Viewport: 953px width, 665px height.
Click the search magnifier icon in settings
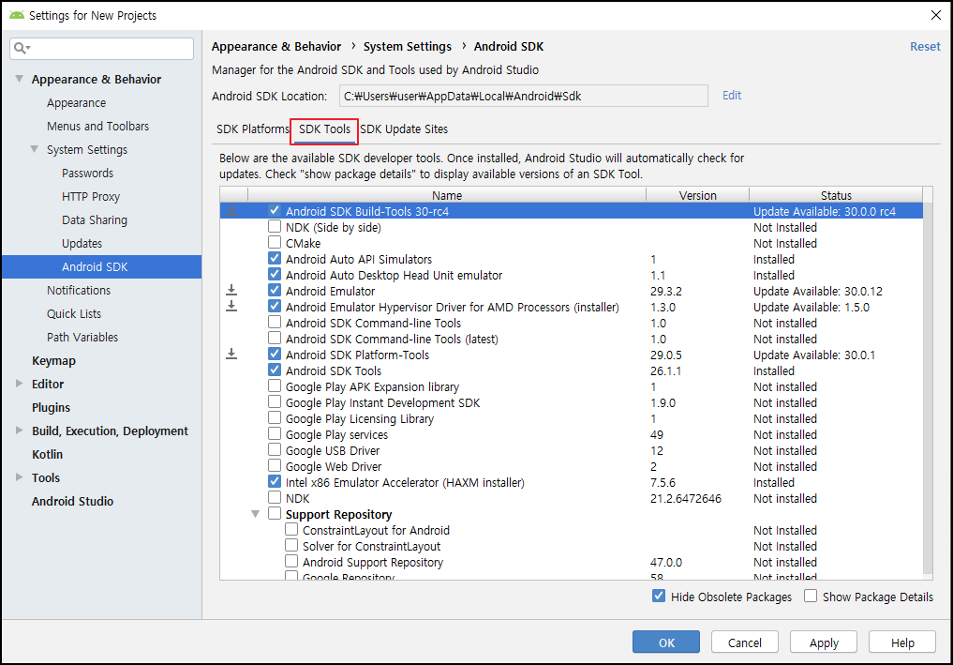point(20,48)
